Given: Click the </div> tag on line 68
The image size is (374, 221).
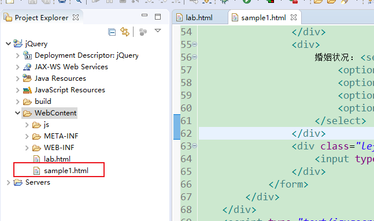Looking at the screenshot, I should (239, 210).
